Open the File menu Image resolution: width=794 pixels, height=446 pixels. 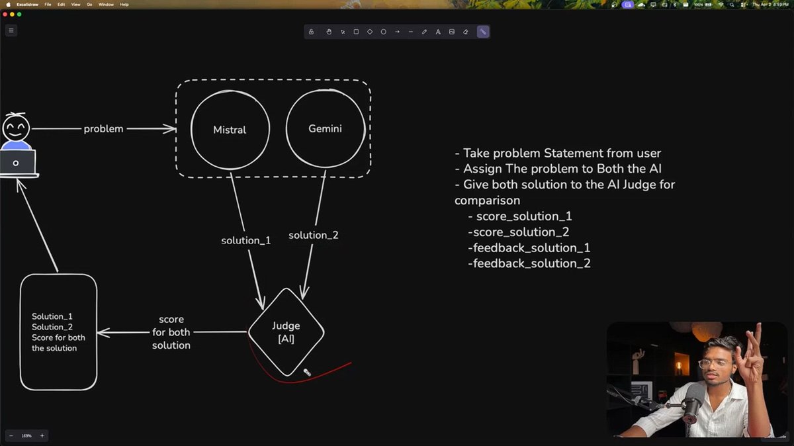[48, 5]
